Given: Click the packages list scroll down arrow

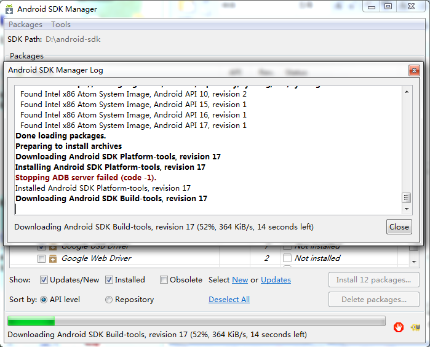Looking at the screenshot, I should [414, 262].
